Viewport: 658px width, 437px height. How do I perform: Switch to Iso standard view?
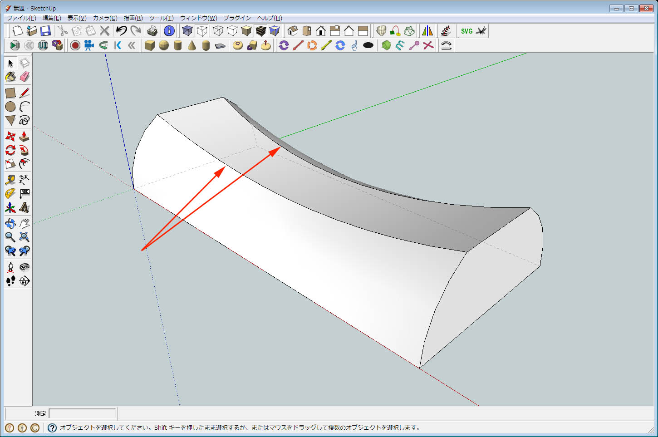[293, 31]
